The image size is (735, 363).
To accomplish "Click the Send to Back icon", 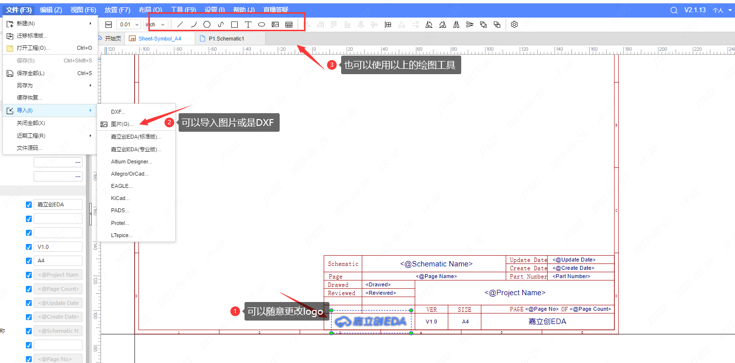I will click(x=497, y=24).
